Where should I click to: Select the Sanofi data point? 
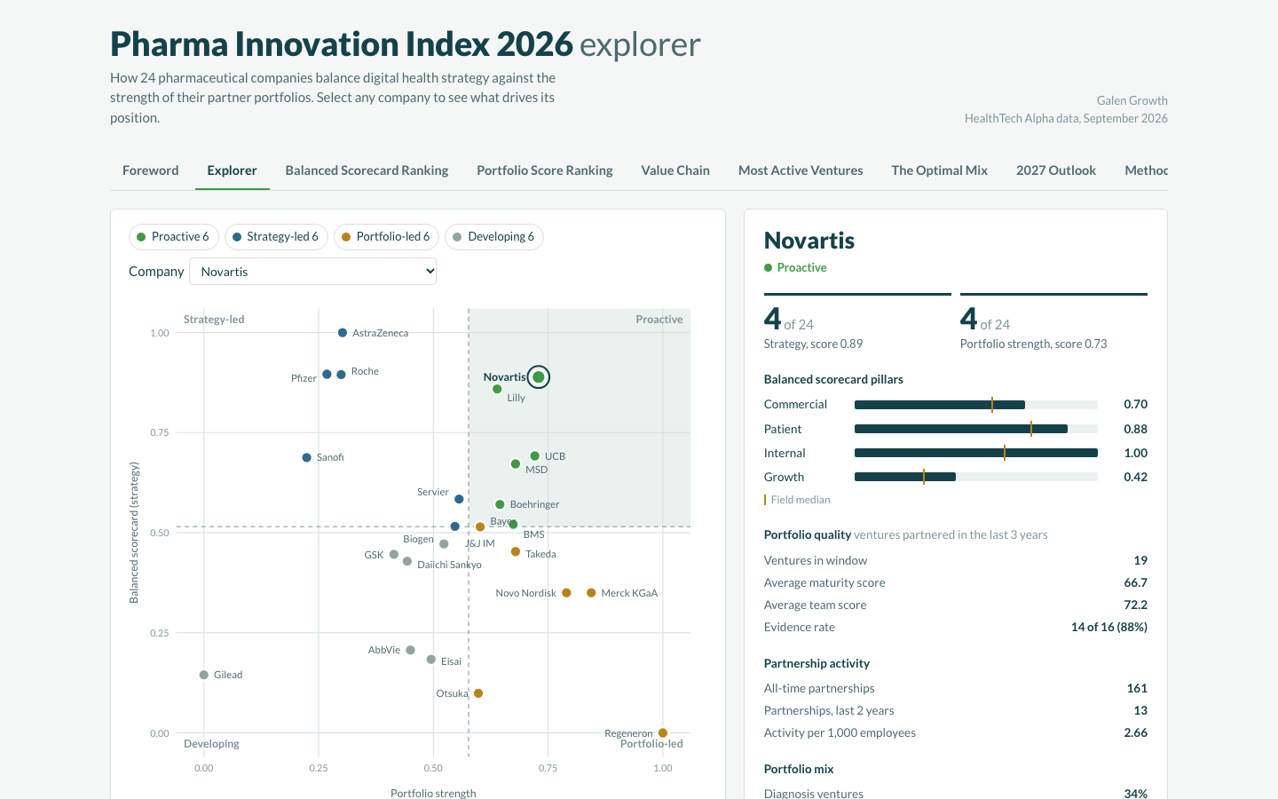(x=307, y=458)
